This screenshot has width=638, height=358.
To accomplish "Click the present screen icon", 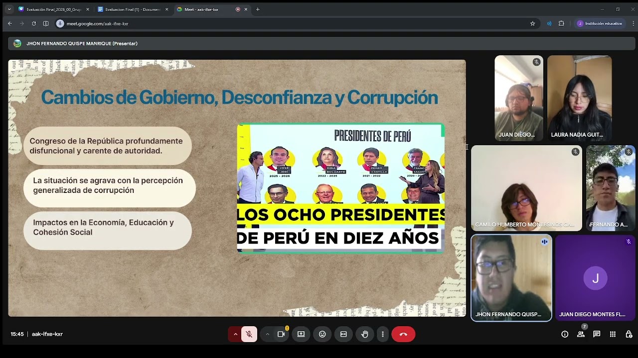I will 301,334.
